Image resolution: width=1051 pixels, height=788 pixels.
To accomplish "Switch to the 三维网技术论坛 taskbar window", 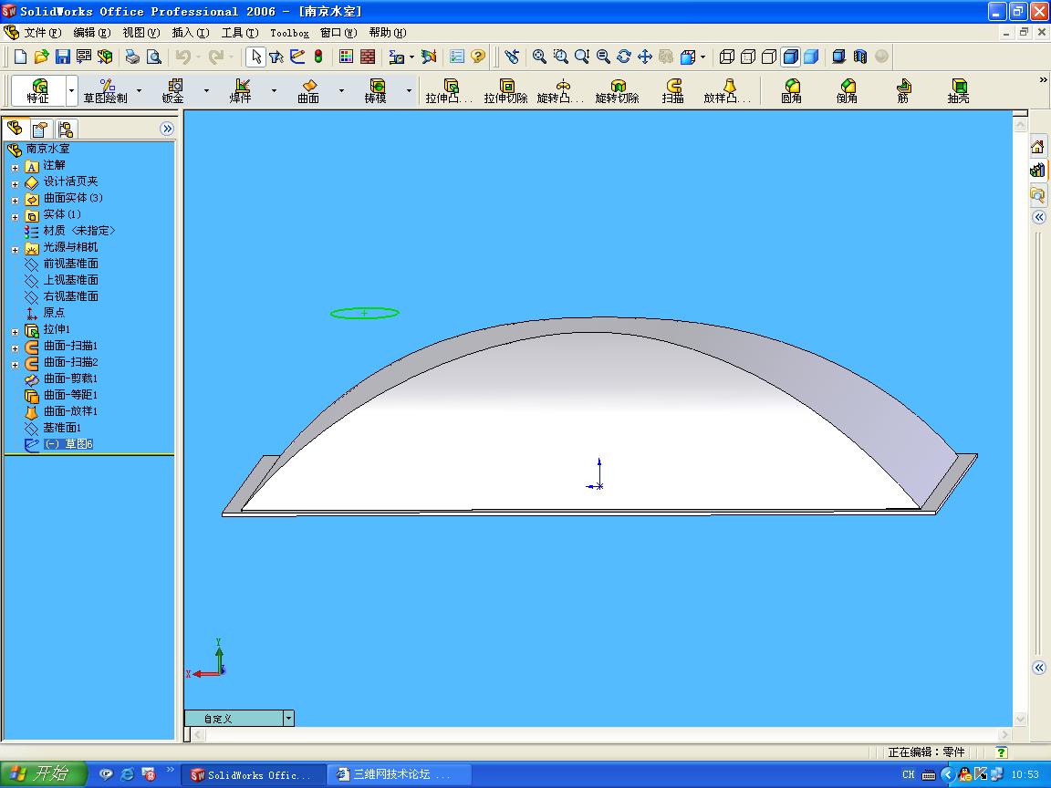I will point(398,774).
